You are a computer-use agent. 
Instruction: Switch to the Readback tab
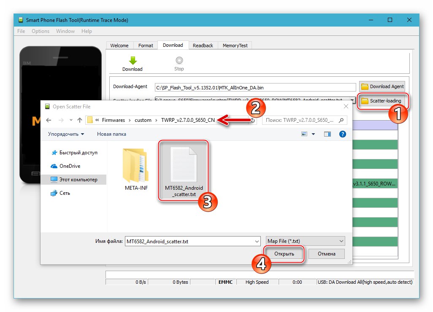[x=203, y=46]
